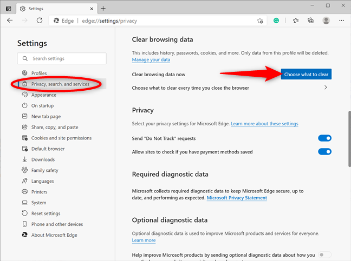Click the Appearance sidebar icon
351x261 pixels.
(24, 95)
